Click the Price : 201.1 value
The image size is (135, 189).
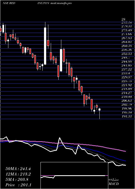click(x=18, y=185)
